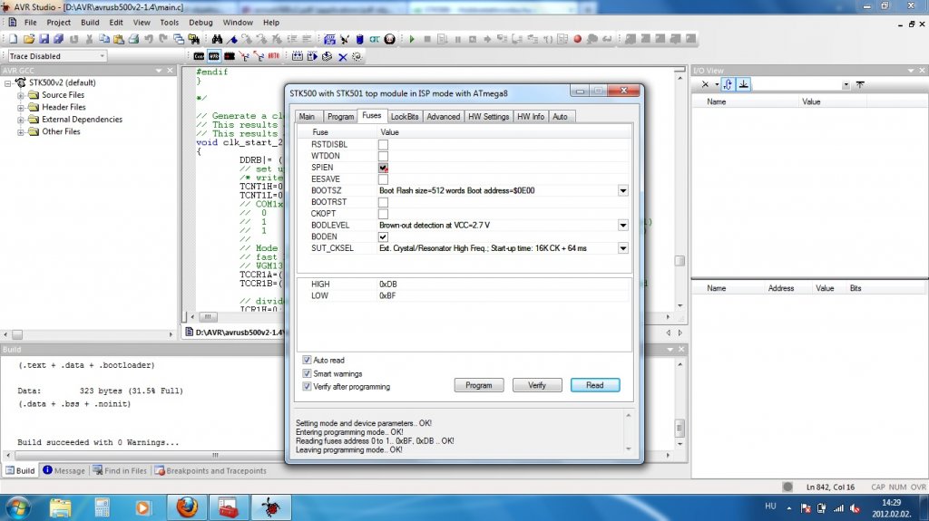
Task: Click the Windows Start orb
Action: click(x=18, y=508)
